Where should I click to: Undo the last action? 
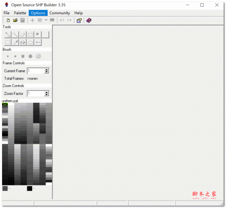click(x=62, y=20)
